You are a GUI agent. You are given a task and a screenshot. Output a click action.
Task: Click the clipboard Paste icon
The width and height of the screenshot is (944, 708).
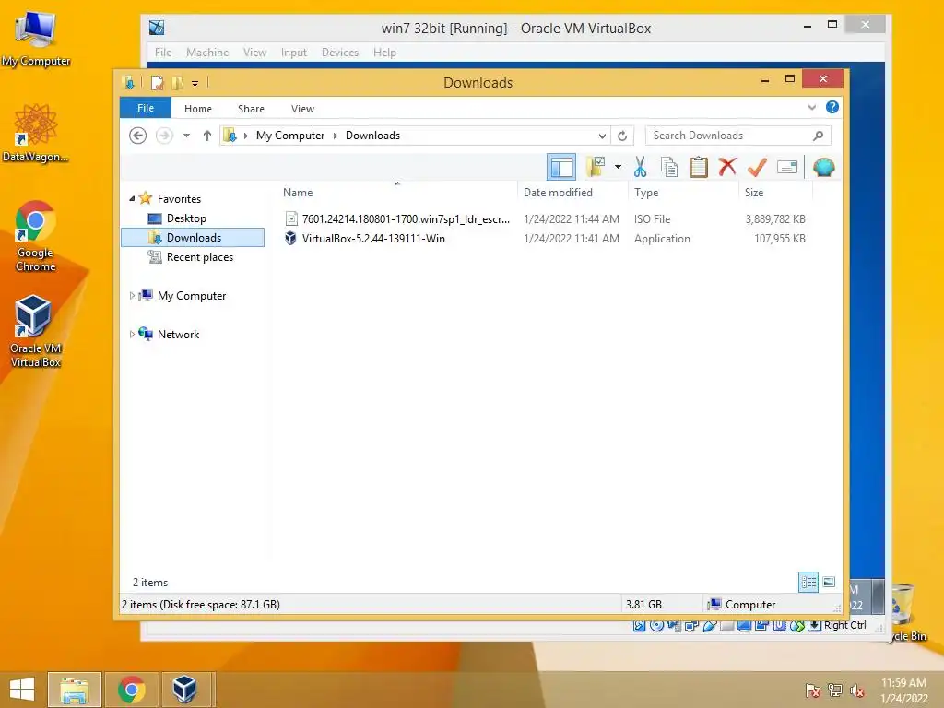699,167
